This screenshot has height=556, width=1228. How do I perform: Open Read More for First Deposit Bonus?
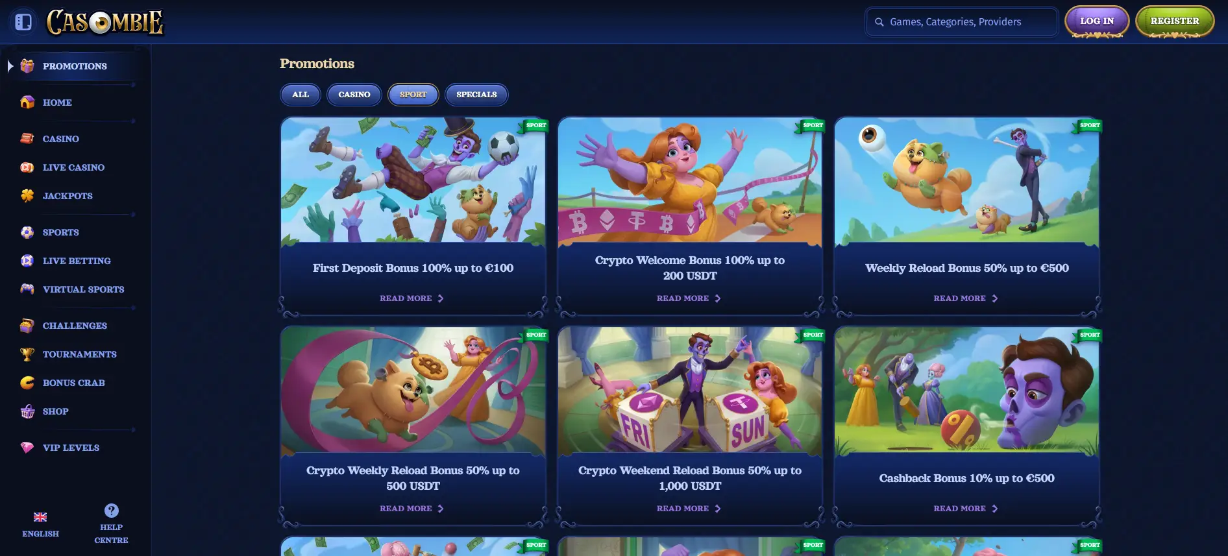[412, 298]
